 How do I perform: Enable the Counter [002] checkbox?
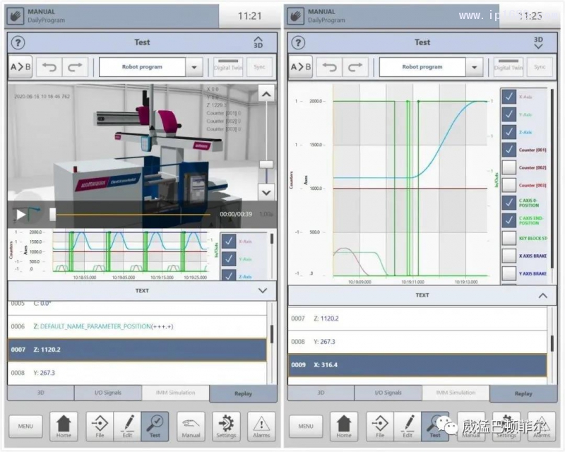509,167
